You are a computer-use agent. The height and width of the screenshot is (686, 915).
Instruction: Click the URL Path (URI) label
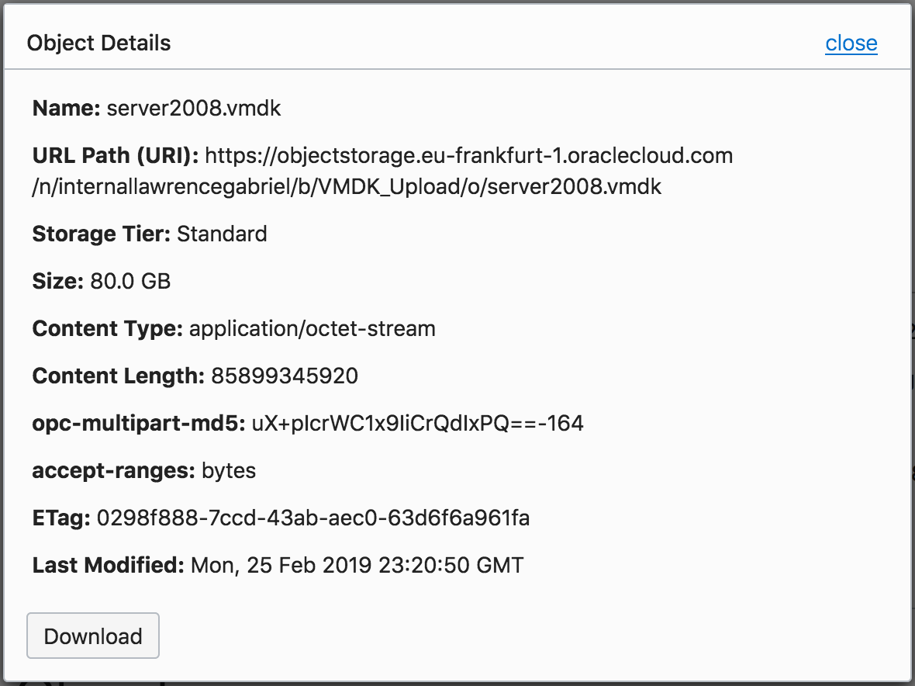point(116,156)
